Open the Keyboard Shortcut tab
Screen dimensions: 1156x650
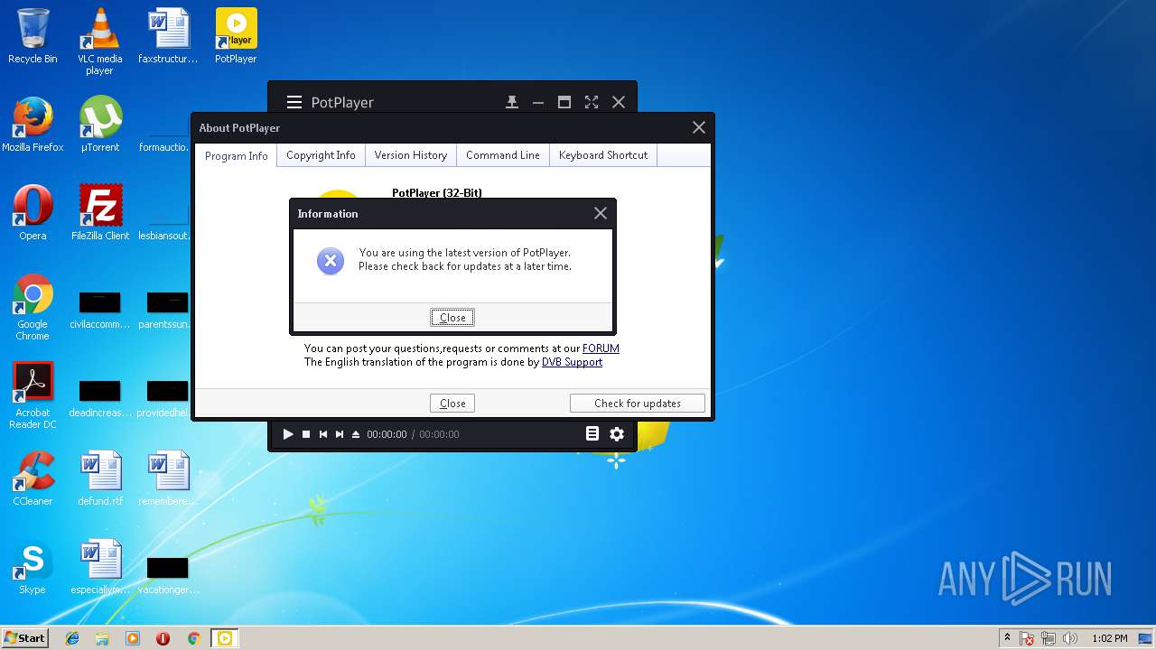(603, 155)
